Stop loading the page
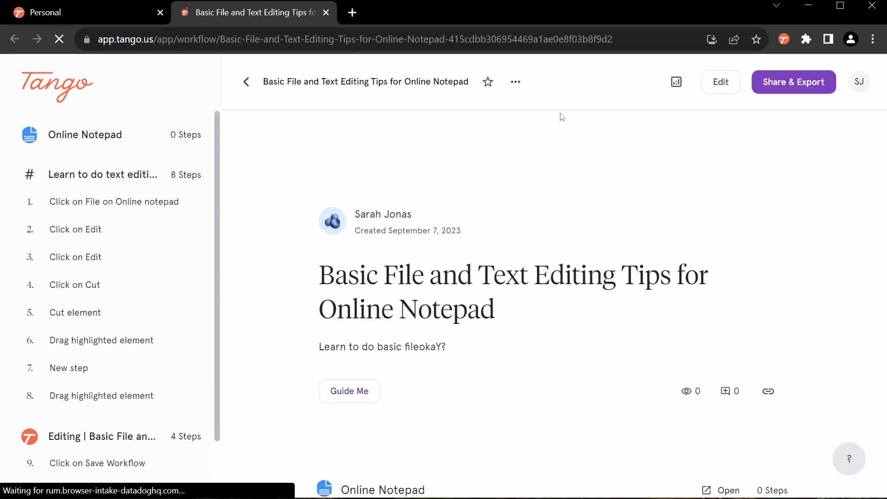Viewport: 887px width, 499px height. (x=59, y=39)
